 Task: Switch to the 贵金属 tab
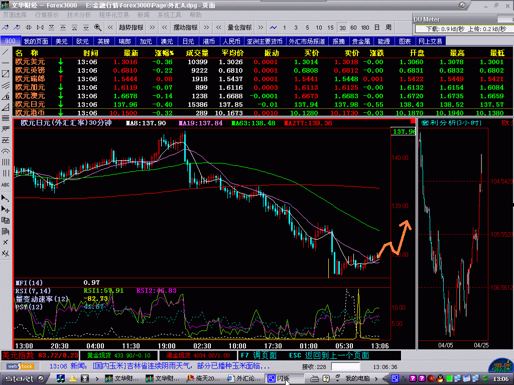pos(360,41)
